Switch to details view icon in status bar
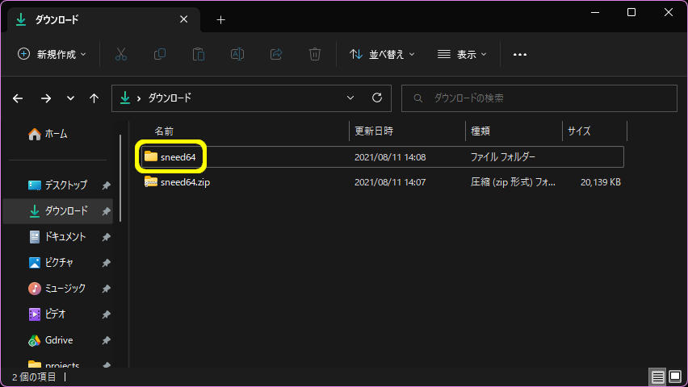Viewport: 688px width, 387px height. pos(657,377)
